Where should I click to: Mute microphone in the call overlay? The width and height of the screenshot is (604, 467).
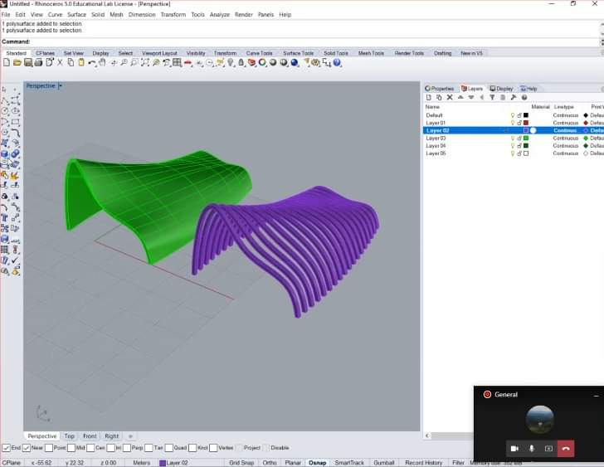tap(531, 448)
